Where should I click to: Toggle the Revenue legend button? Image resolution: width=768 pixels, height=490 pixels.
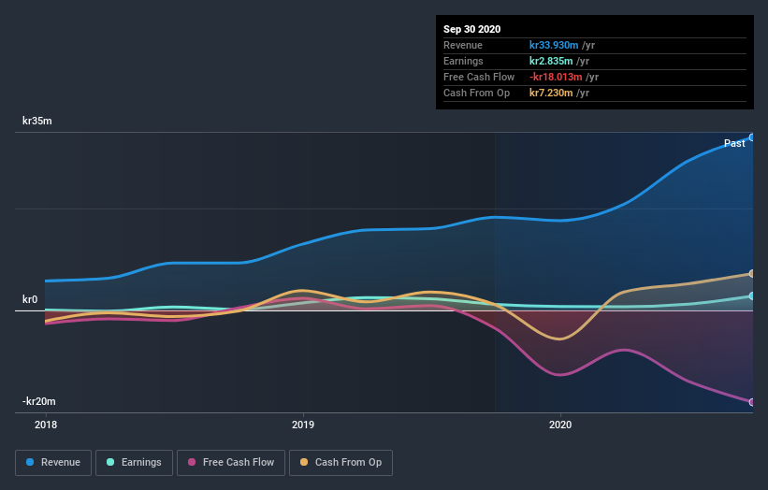coord(53,463)
